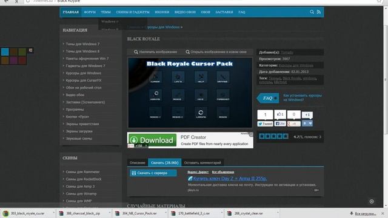Click the small icon beside color swatches
Viewport: 388px width, 218px height.
coord(30,50)
